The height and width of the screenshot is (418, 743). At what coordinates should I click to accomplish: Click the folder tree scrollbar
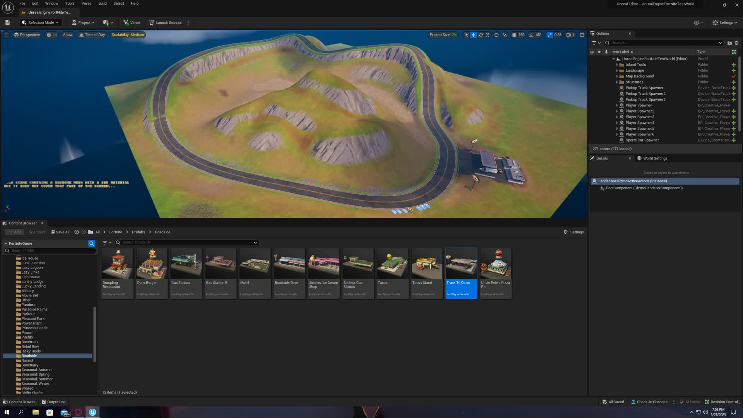tap(95, 334)
